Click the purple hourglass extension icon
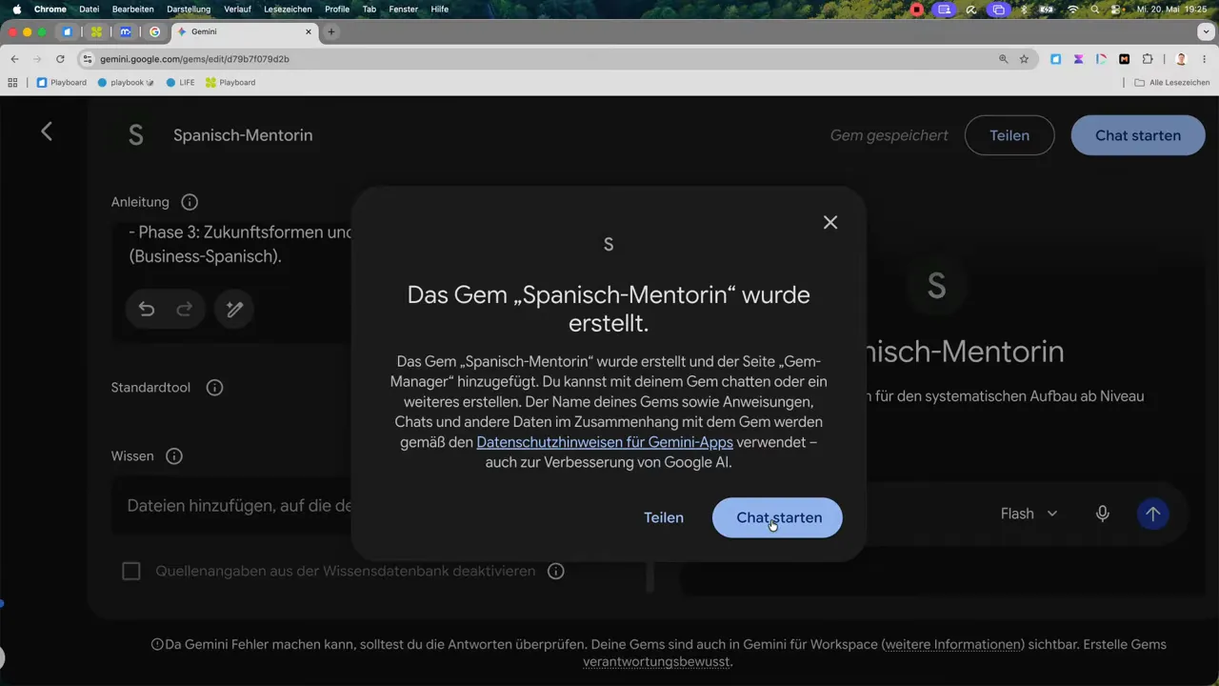 (x=1078, y=59)
